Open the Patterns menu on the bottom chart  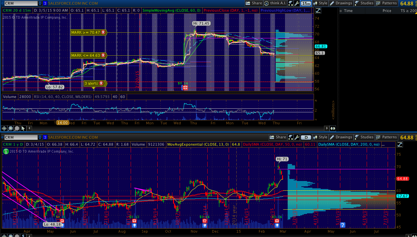(x=386, y=137)
